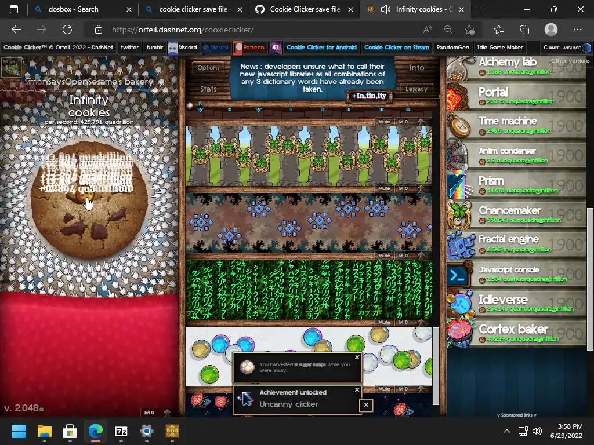
Task: Open Cookie Clicker on Steam link
Action: 396,48
